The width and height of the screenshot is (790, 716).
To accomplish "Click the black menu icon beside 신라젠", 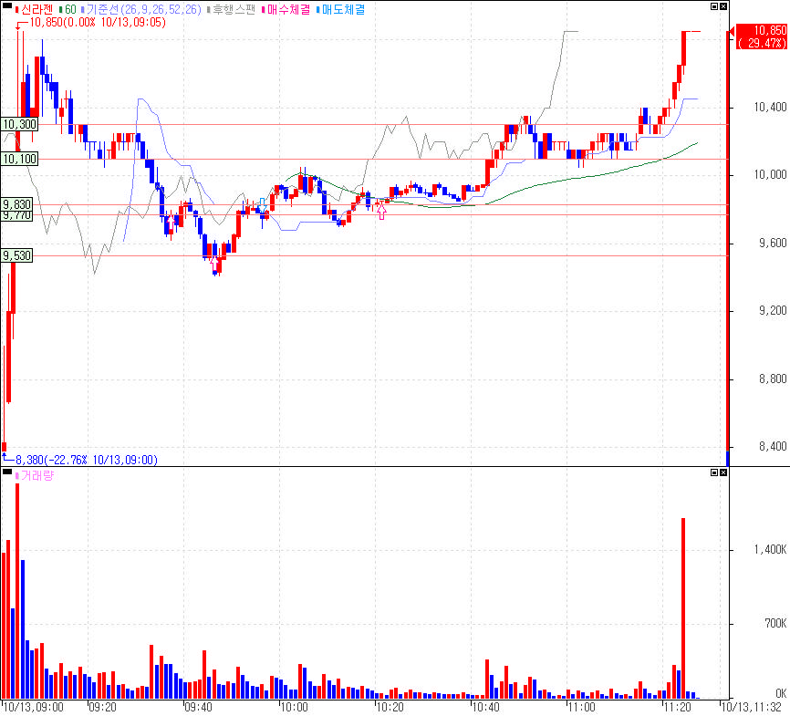I will click(x=6, y=6).
